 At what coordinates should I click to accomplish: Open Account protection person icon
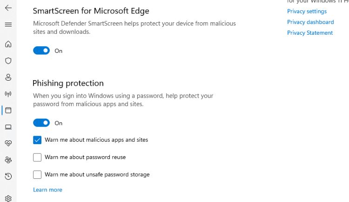click(x=8, y=77)
